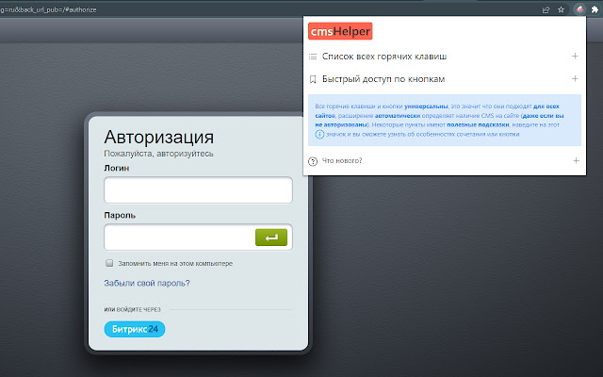Submit login with the green enter button

tap(271, 238)
